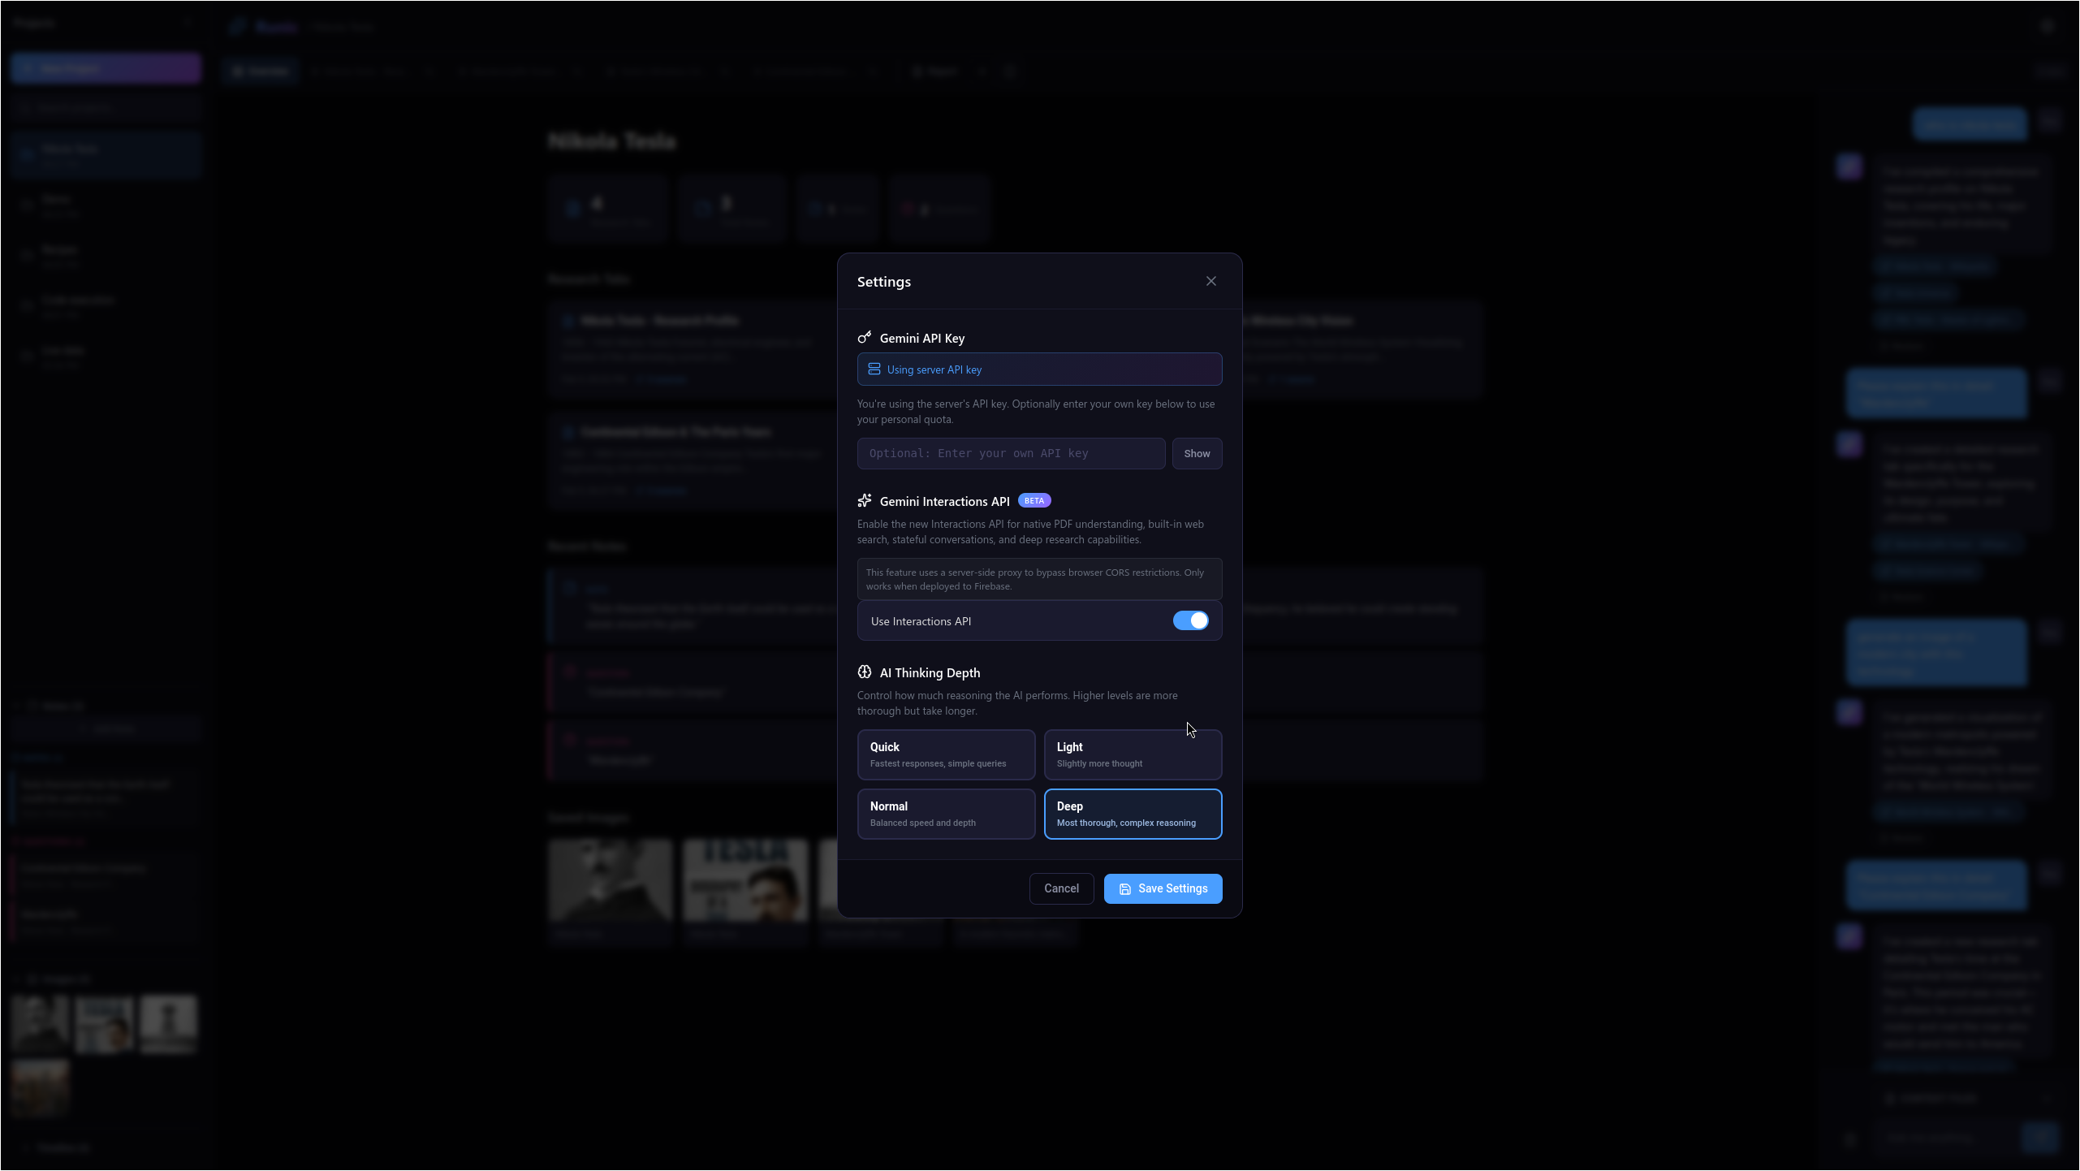
Task: Click the brain icon beside AI Thinking Depth
Action: click(x=864, y=672)
